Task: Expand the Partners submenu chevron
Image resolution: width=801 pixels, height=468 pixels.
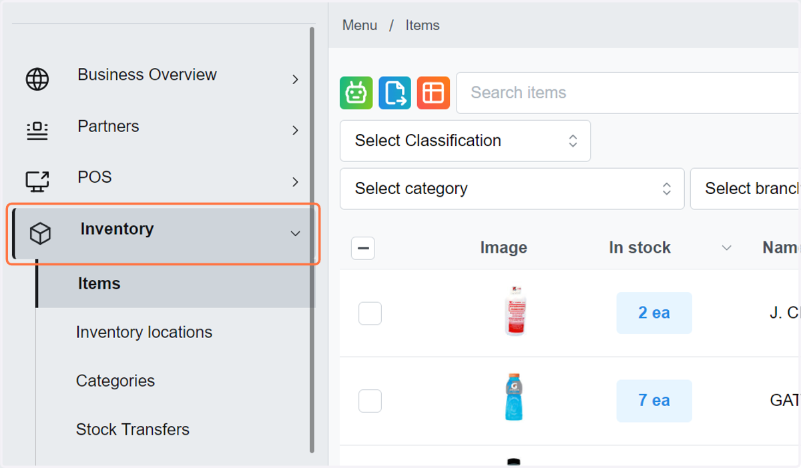Action: tap(295, 131)
